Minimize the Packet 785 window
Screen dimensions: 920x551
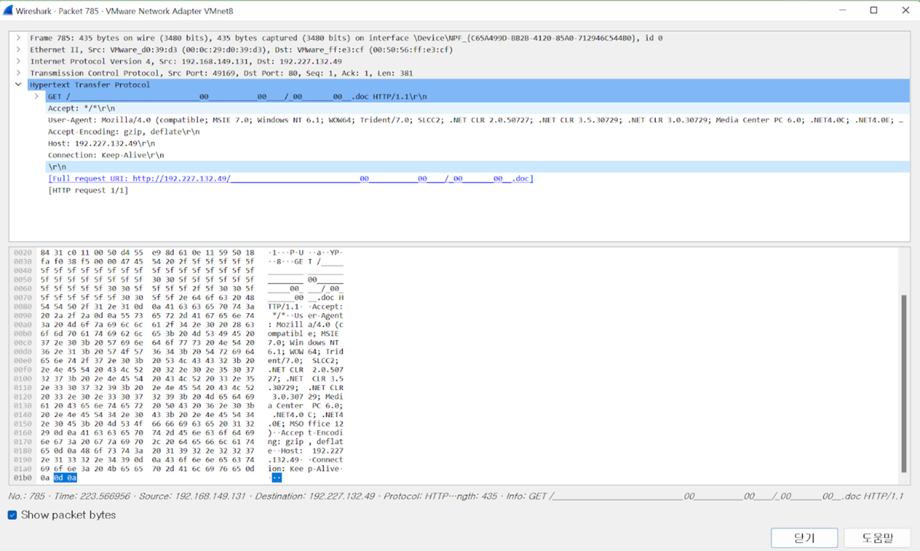843,10
